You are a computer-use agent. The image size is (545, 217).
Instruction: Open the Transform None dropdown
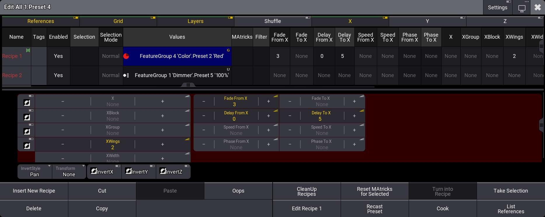(x=69, y=172)
